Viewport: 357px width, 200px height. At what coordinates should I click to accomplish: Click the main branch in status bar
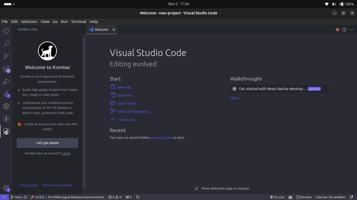(16, 197)
